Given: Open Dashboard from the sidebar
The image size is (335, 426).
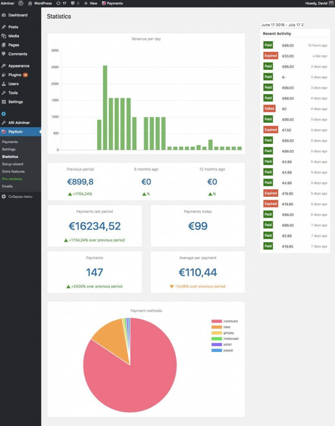Looking at the screenshot, I should point(17,15).
